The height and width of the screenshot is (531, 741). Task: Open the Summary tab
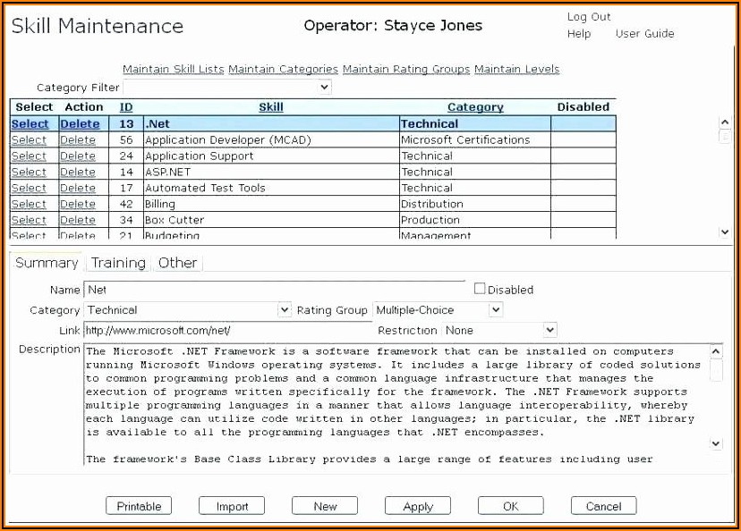click(x=47, y=263)
